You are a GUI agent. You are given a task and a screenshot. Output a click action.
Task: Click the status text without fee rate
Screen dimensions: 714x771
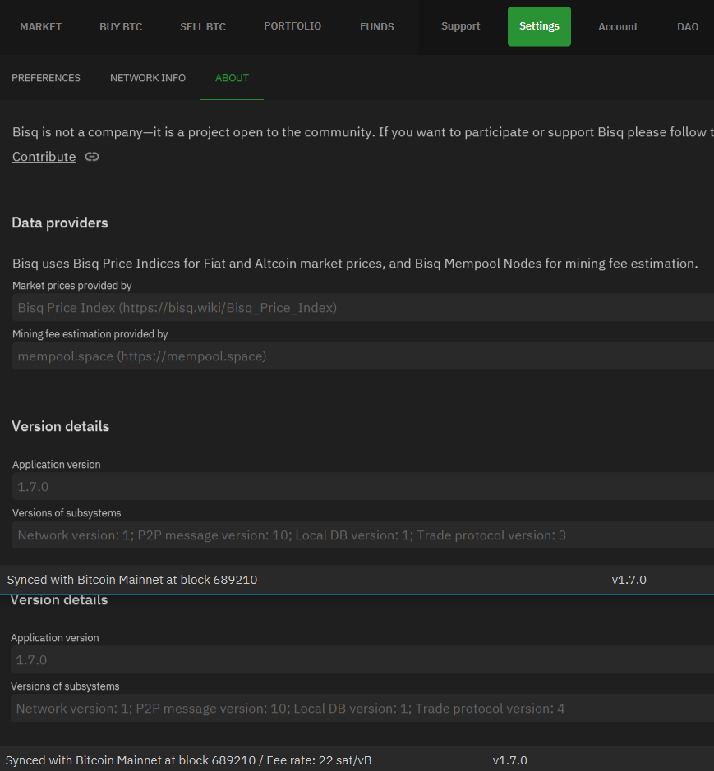click(132, 579)
